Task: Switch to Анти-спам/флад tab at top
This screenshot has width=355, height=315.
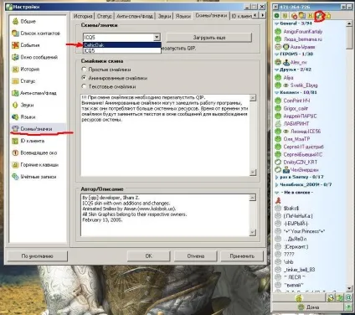Action: point(135,16)
